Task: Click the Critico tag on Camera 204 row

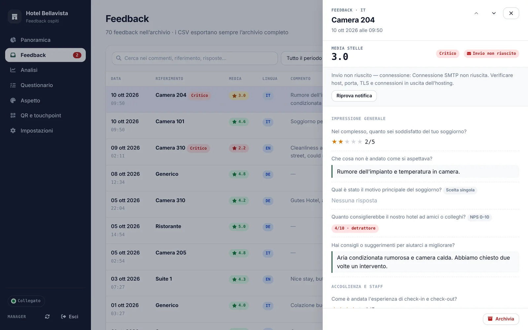Action: click(200, 96)
